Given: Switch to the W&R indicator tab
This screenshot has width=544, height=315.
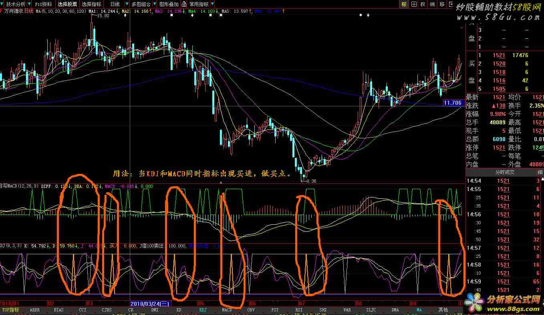Looking at the screenshot, I should tap(347, 310).
